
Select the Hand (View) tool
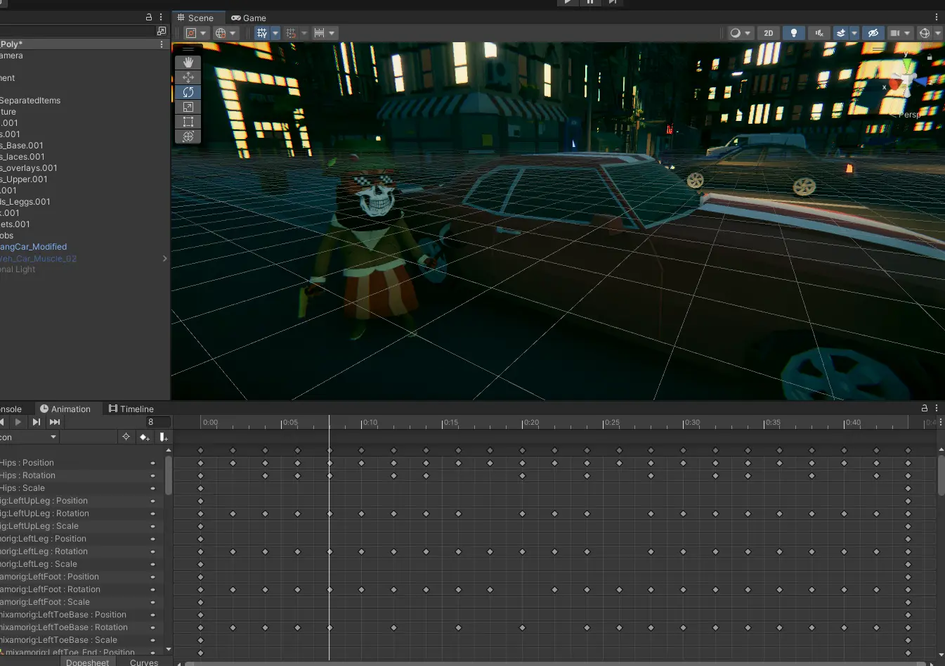coord(188,63)
